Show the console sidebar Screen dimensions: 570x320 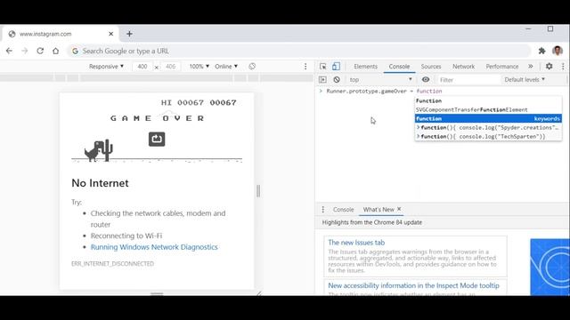322,79
